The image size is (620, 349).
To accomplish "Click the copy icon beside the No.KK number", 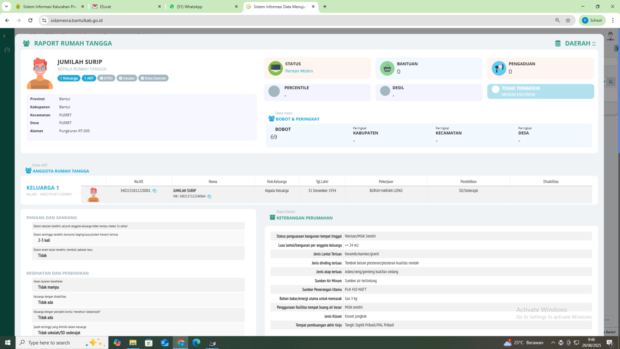I will [x=154, y=191].
